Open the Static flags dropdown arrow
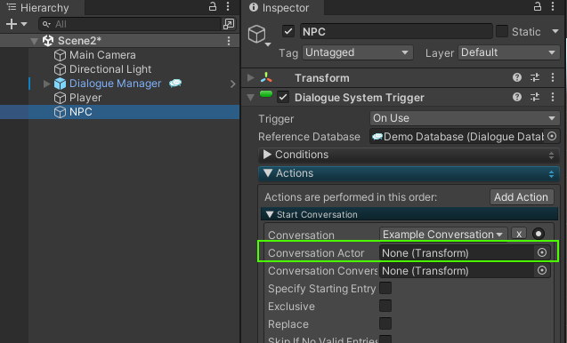Screen dimensions: 567x343 tap(555, 31)
